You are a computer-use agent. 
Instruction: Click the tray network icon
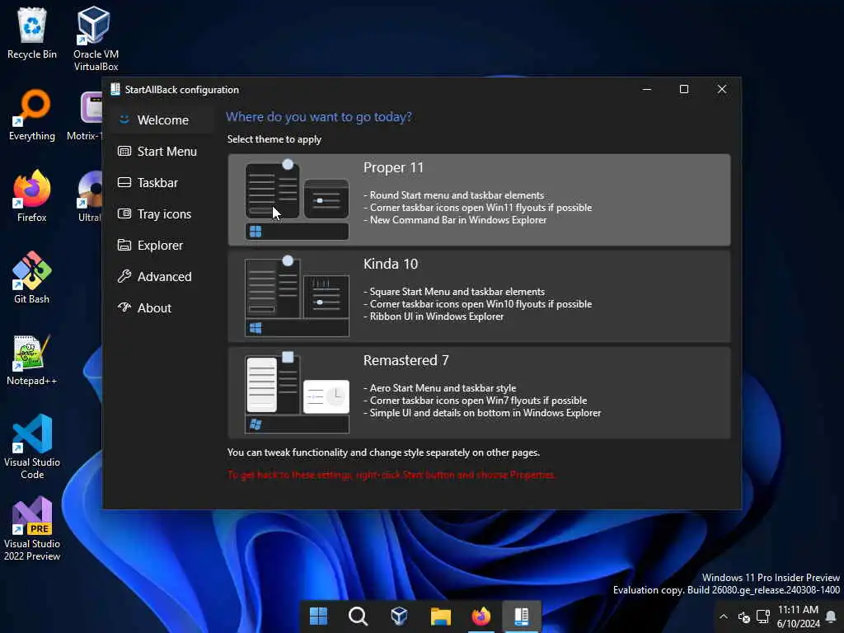coord(763,617)
